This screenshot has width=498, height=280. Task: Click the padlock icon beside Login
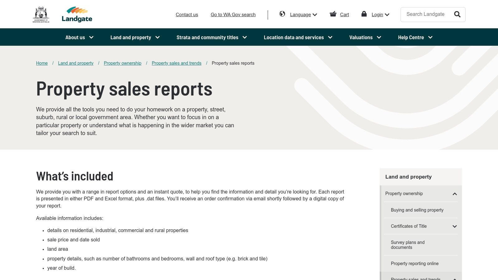pyautogui.click(x=364, y=14)
